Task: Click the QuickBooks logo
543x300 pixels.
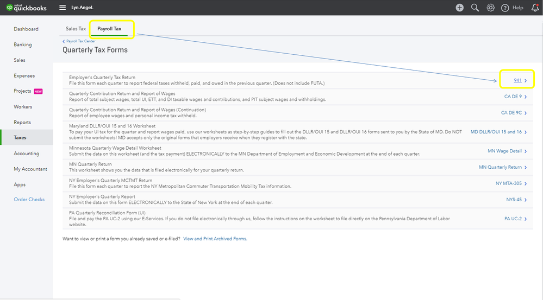Action: click(26, 8)
